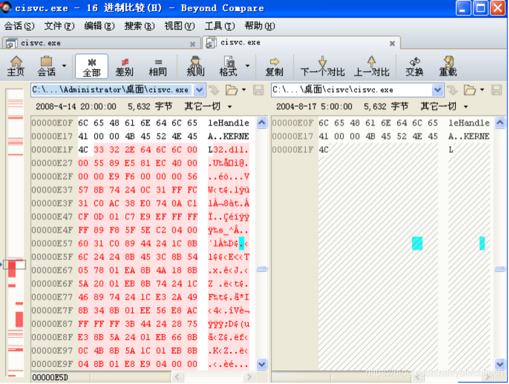Show only Same (相同) bytes
The image size is (509, 384).
point(158,66)
